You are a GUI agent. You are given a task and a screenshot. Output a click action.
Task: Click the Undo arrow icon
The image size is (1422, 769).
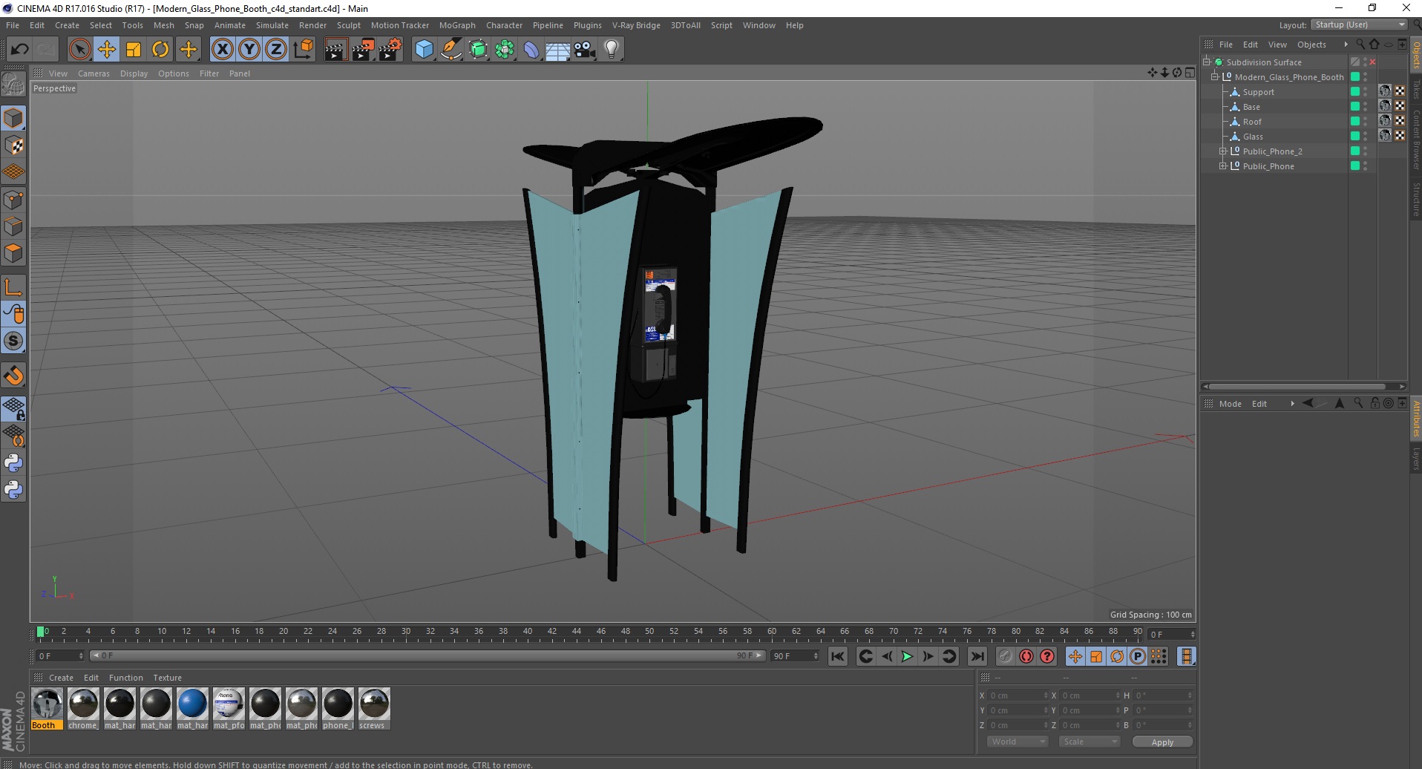pos(19,50)
